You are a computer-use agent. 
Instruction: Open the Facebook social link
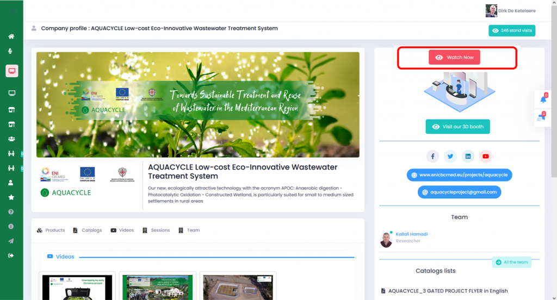tap(432, 157)
